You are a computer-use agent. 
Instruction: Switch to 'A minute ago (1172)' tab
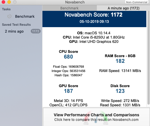coord(124,8)
